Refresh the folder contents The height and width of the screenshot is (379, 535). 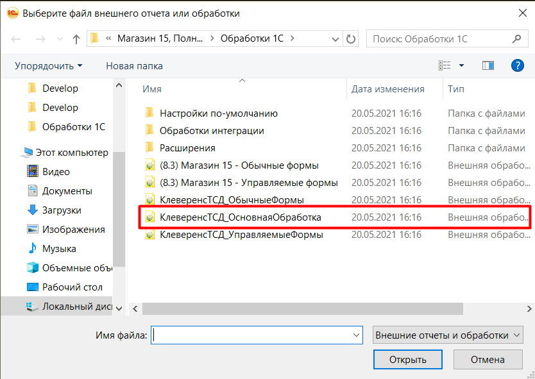[x=351, y=39]
